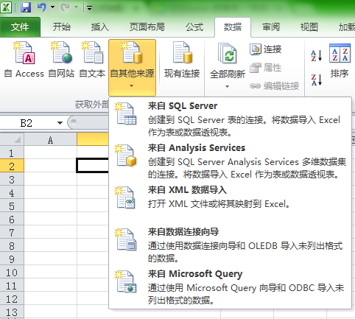Click the Excel application icon in title bar
Viewport: 355px width, 319px height.
6,7
